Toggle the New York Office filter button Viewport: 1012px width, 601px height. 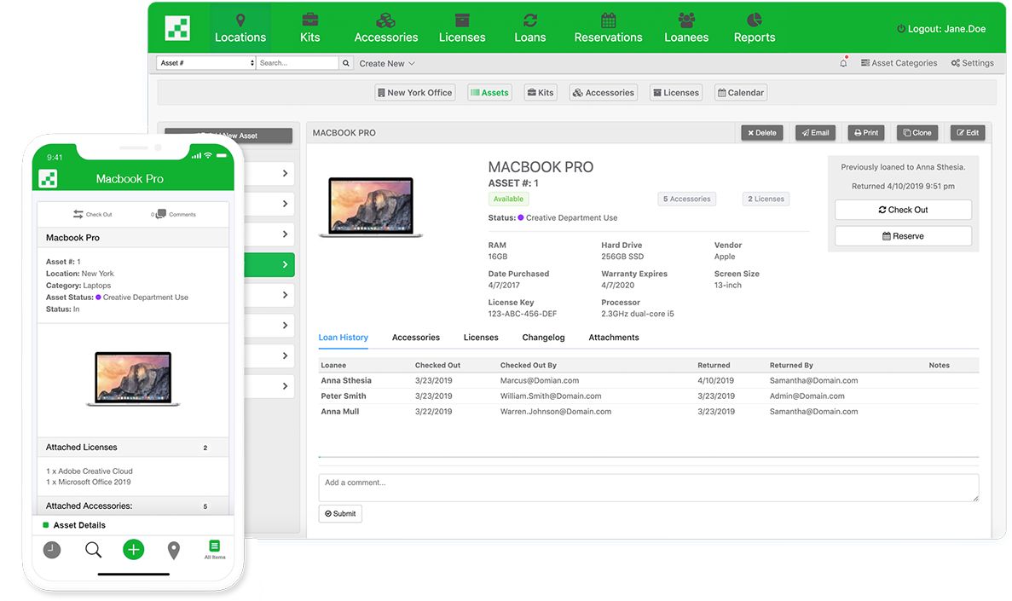coord(414,91)
